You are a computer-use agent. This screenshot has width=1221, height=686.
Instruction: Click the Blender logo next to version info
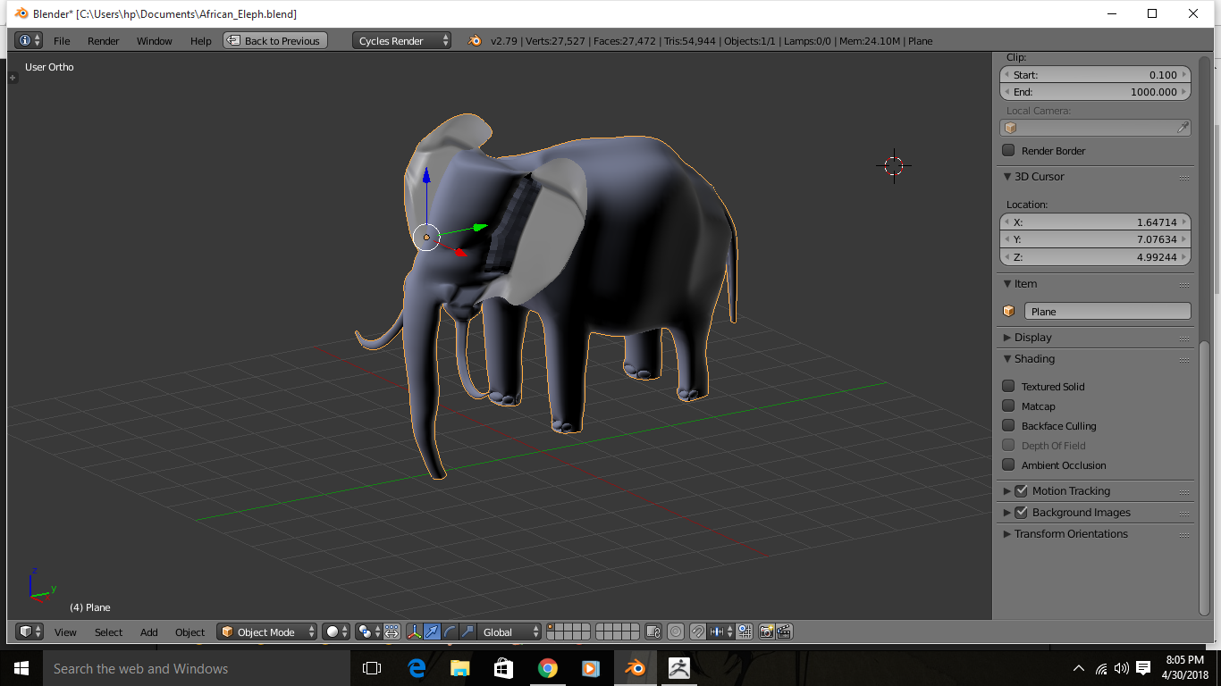coord(474,40)
